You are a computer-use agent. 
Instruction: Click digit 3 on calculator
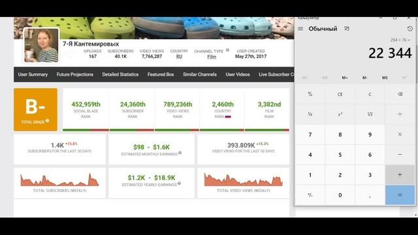click(370, 175)
